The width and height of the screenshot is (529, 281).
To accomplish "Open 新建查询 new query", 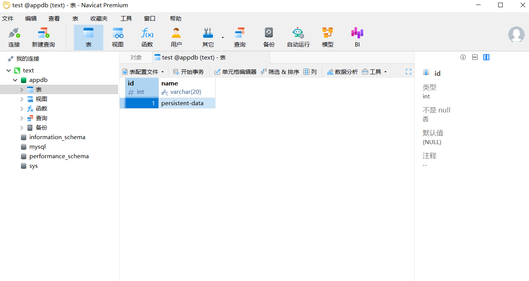I will click(43, 37).
